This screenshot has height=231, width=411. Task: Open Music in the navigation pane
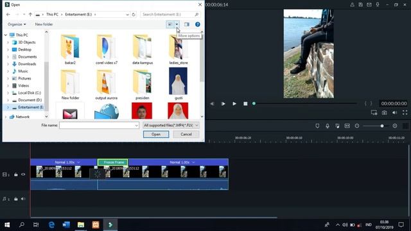pyautogui.click(x=23, y=71)
